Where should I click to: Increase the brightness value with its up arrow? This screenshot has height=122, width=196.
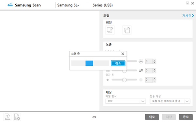point(155,60)
